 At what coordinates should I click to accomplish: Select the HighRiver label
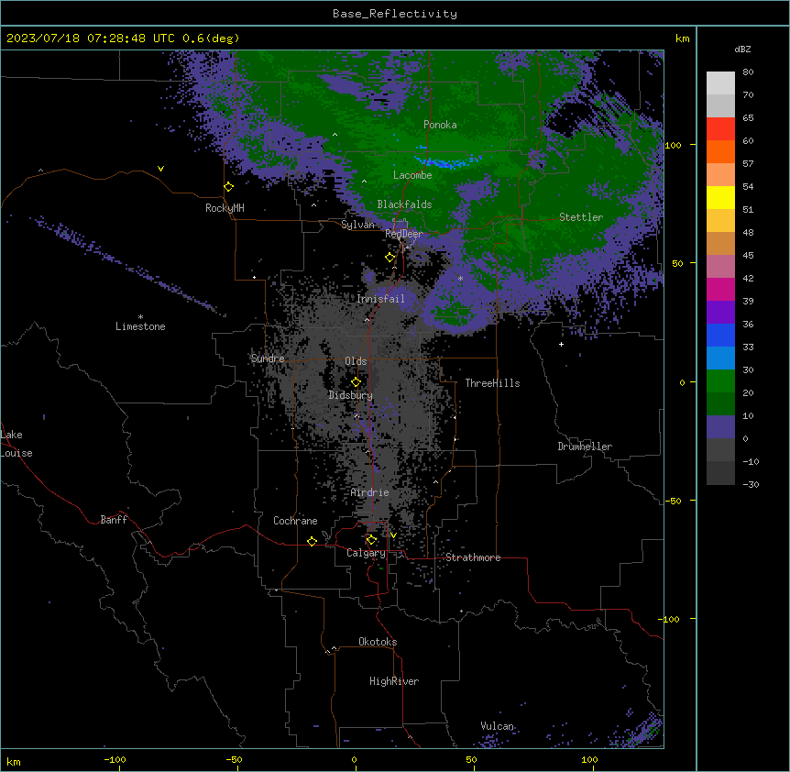394,681
